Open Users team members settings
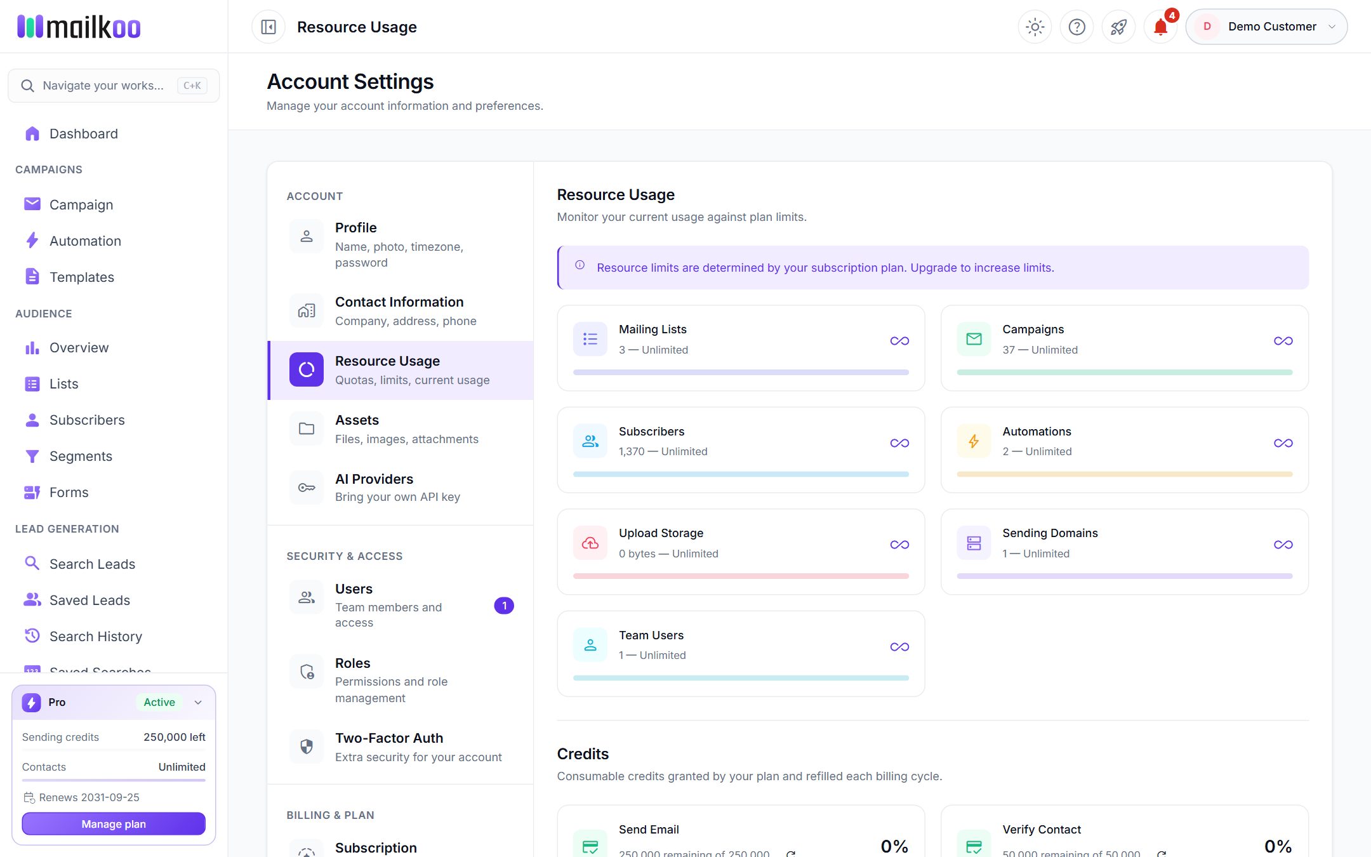The width and height of the screenshot is (1371, 857). tap(401, 606)
